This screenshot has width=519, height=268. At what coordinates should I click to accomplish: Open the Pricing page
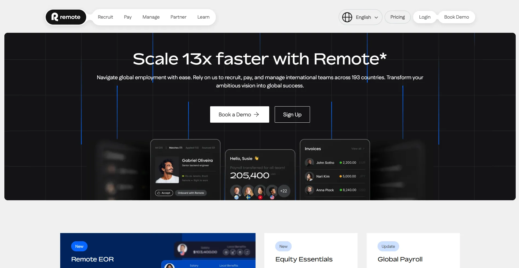point(397,17)
